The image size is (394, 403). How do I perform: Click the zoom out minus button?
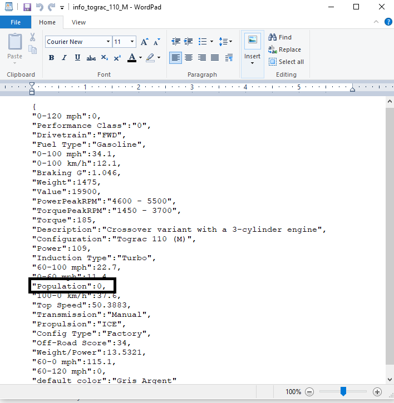(309, 392)
